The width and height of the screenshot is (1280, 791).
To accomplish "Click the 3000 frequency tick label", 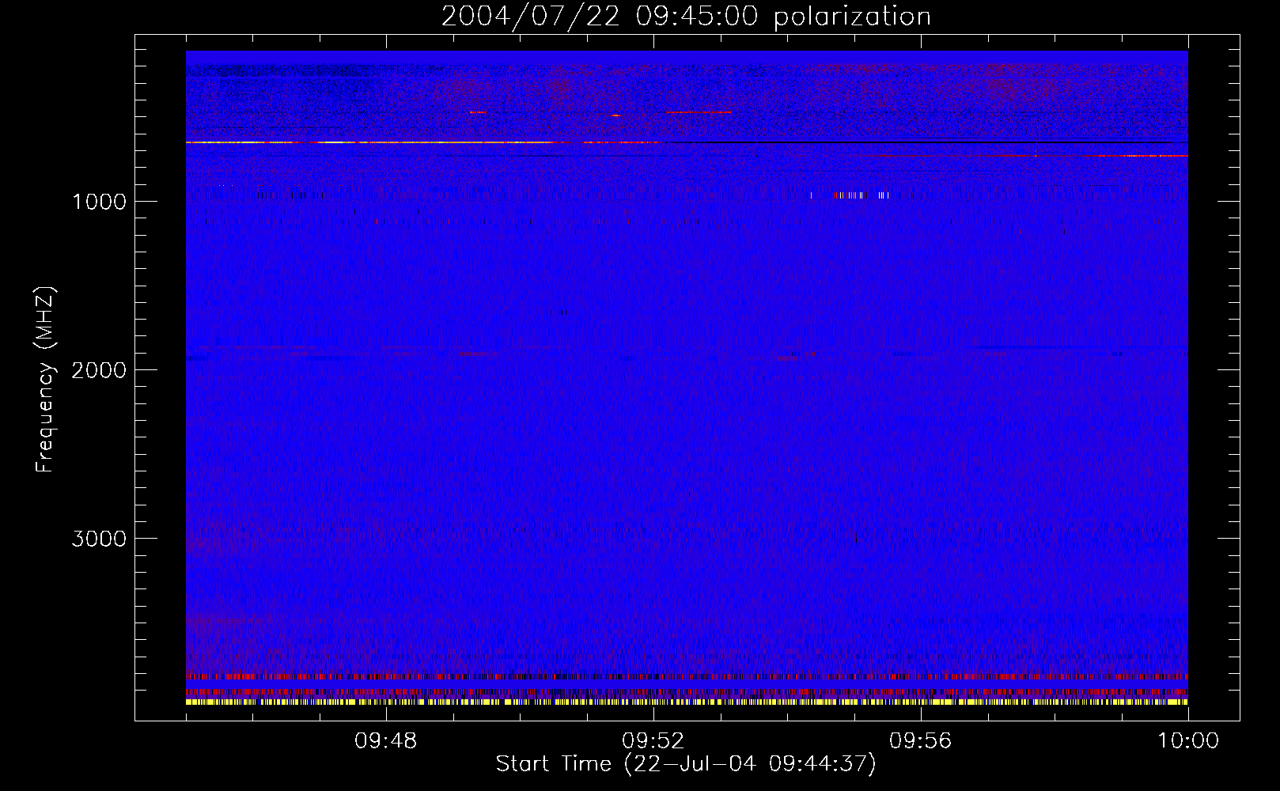I will point(99,539).
